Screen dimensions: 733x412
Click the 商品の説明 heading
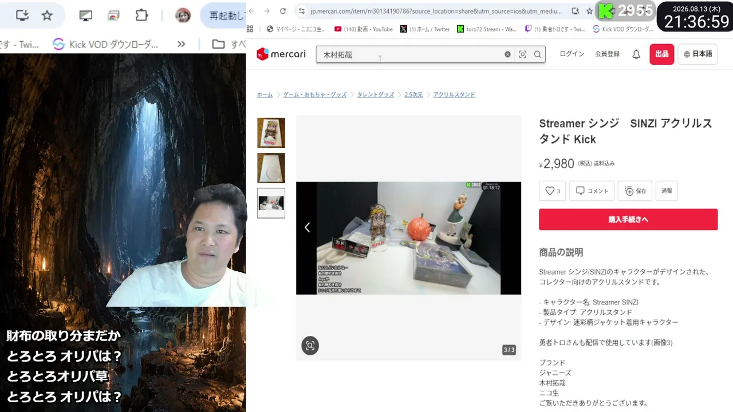point(561,252)
